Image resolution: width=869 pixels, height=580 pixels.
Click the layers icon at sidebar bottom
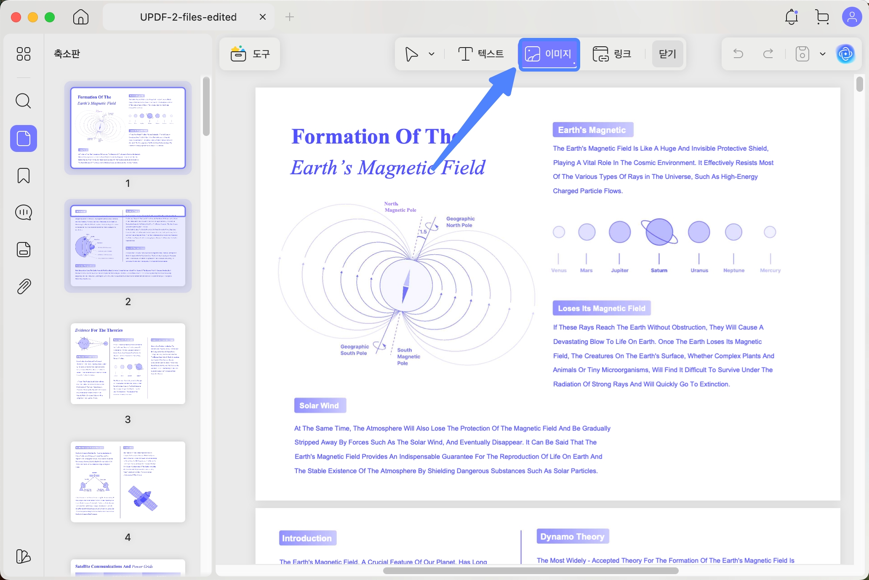[24, 556]
